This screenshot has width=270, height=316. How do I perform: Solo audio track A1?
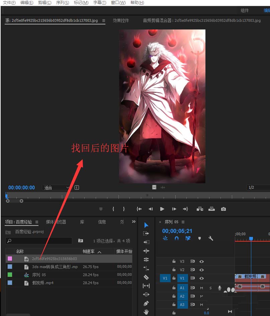tap(210, 288)
